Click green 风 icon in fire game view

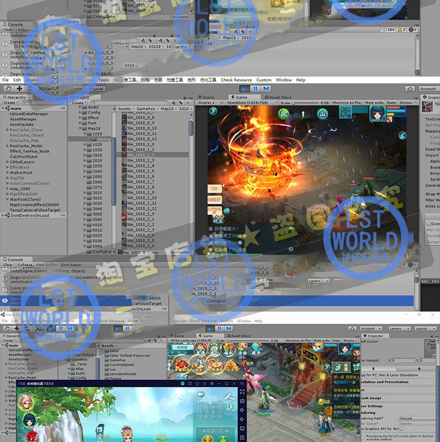tap(283, 114)
